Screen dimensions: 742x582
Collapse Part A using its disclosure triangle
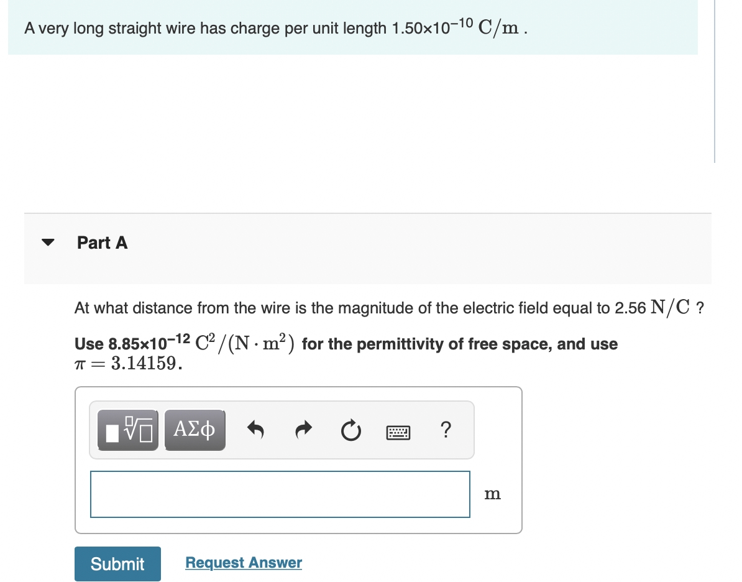pos(48,242)
